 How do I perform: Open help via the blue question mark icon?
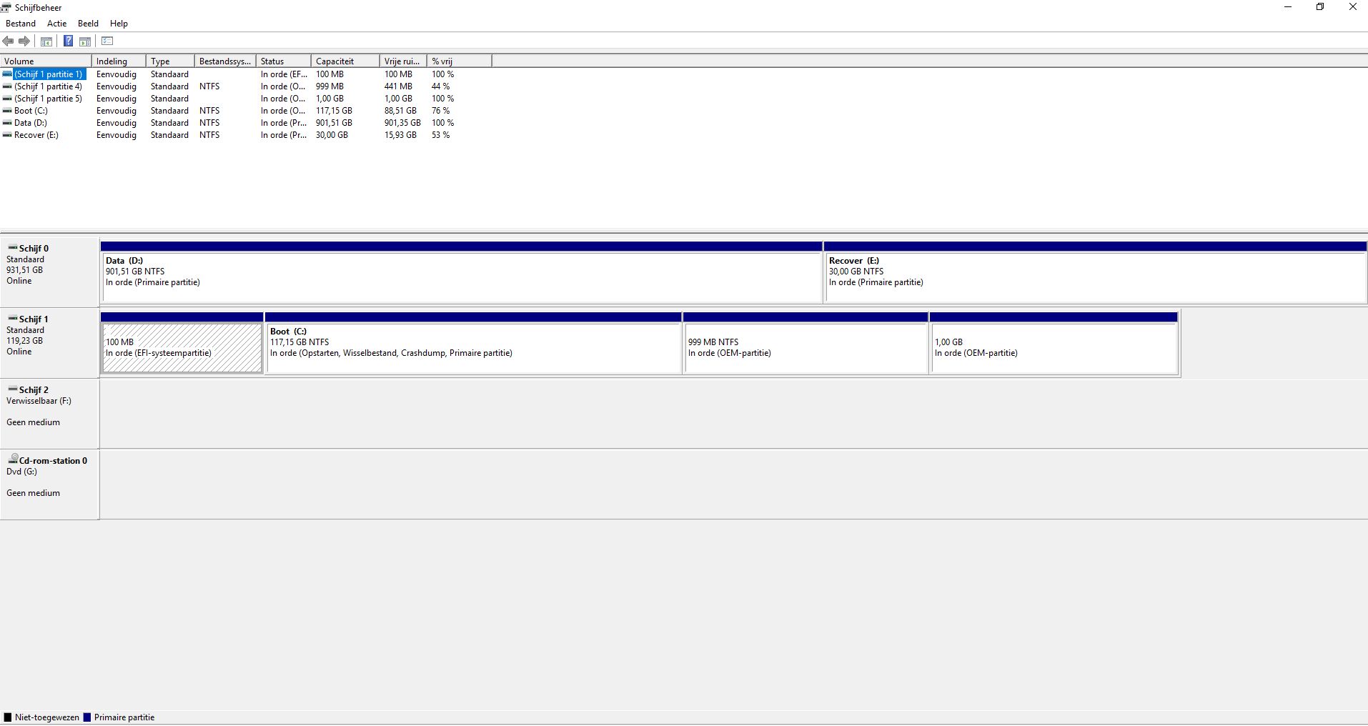(68, 41)
